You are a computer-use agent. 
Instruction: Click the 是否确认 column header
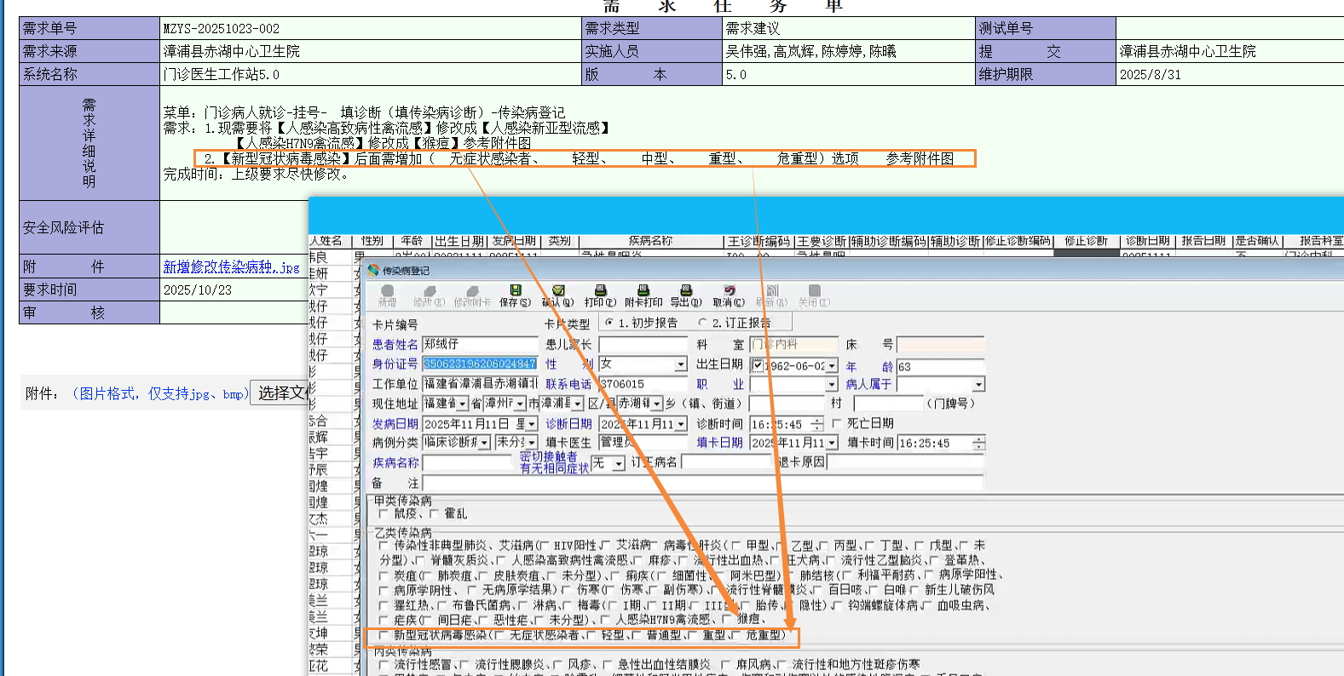(1257, 241)
